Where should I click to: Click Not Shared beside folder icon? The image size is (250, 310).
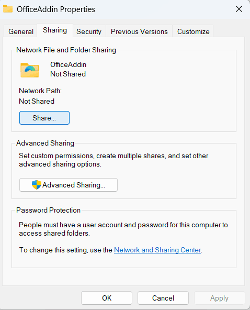[68, 74]
